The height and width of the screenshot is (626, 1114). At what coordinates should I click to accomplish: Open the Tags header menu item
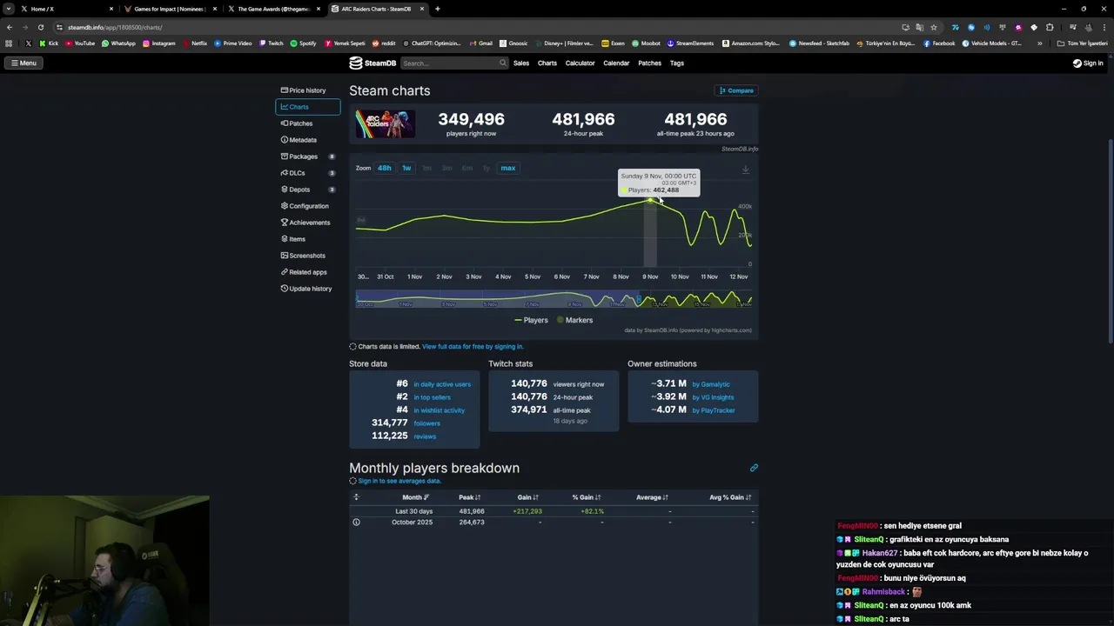[x=676, y=63]
